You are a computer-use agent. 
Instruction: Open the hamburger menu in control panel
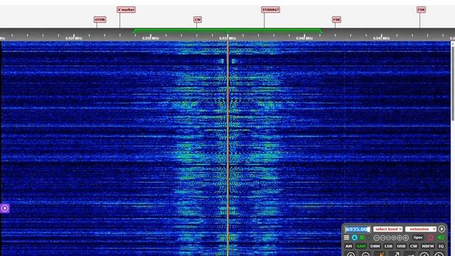346,238
